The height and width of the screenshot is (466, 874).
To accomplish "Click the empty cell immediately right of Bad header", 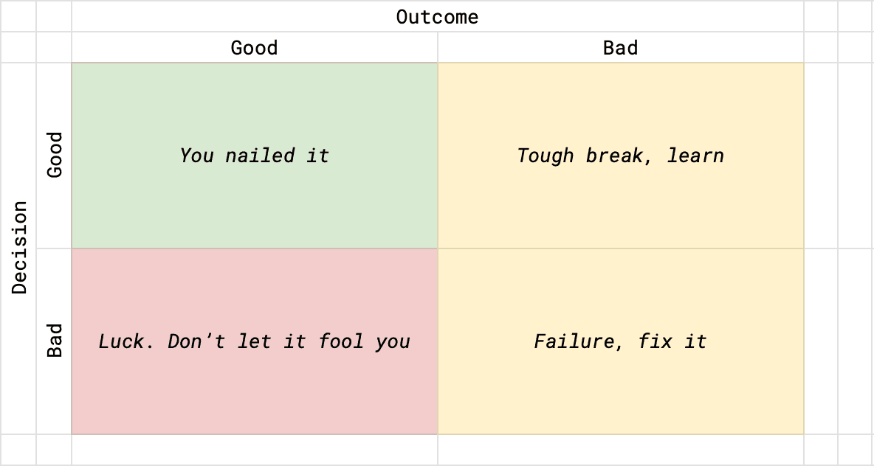I will coord(821,48).
